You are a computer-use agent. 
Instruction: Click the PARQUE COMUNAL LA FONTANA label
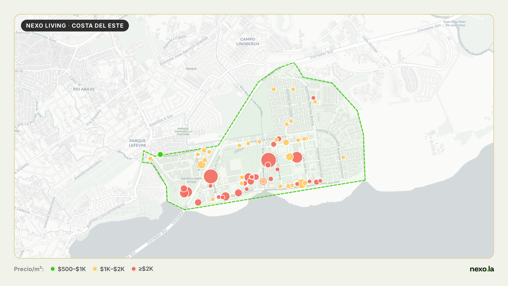coord(183,131)
